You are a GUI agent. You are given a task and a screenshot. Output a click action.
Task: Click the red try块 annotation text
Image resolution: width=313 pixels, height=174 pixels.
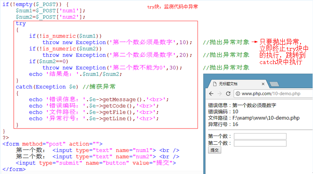point(173,7)
